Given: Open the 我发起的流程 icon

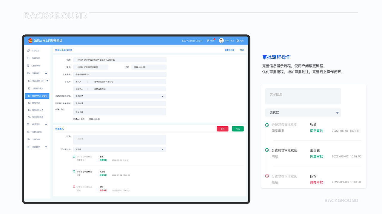Looking at the screenshot, I should point(29,117).
